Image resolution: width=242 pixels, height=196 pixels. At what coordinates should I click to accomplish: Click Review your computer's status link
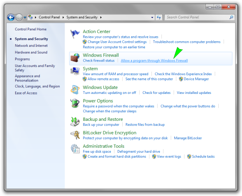[121, 37]
